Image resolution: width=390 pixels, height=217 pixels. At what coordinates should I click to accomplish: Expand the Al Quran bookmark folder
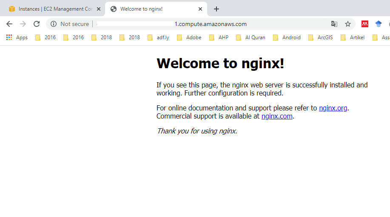coord(251,38)
